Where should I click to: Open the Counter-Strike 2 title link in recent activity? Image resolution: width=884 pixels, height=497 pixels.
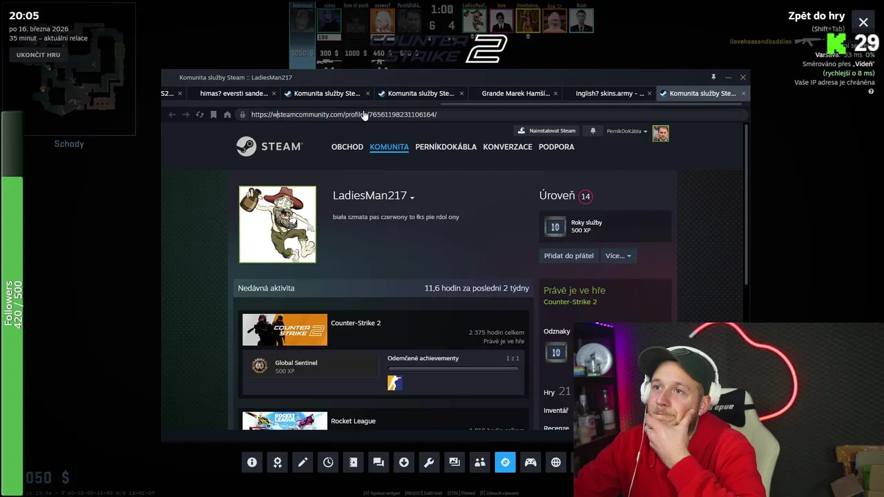point(356,323)
